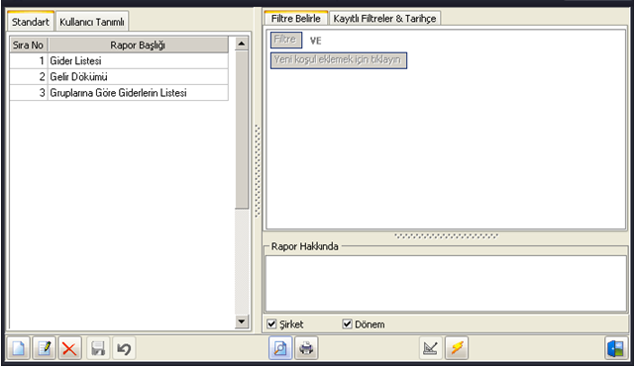Click inside the Rapor Hakkında text box
This screenshot has width=635, height=368.
[446, 284]
